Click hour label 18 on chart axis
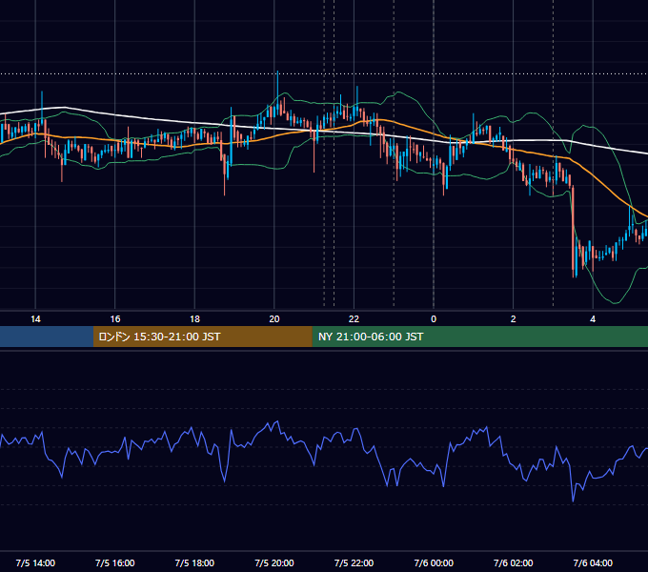Screen dimensions: 648x572 pos(194,319)
